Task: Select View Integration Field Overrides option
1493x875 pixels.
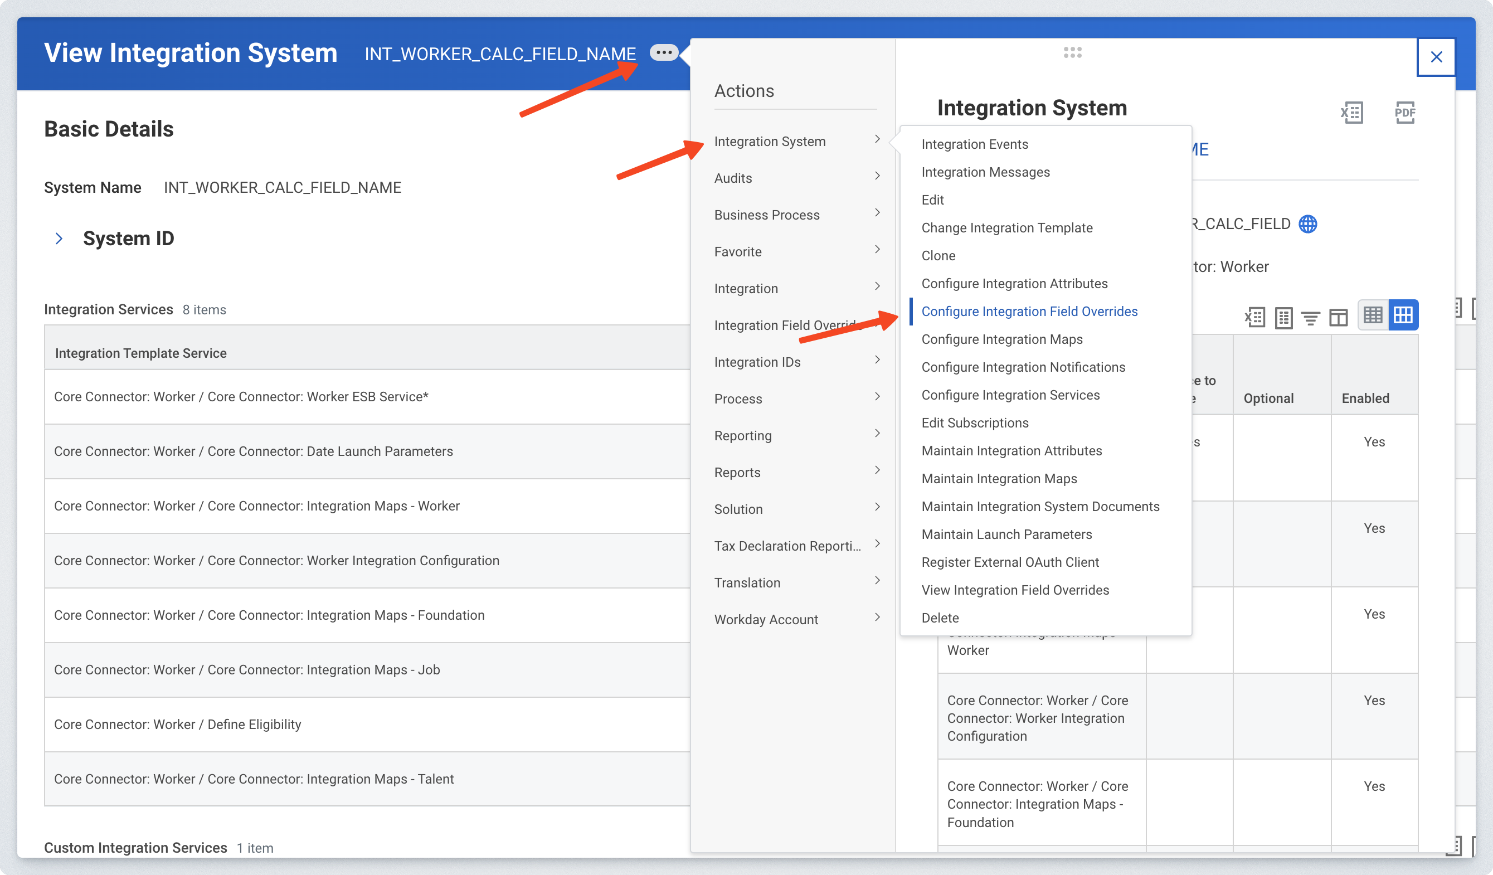Action: (1015, 590)
